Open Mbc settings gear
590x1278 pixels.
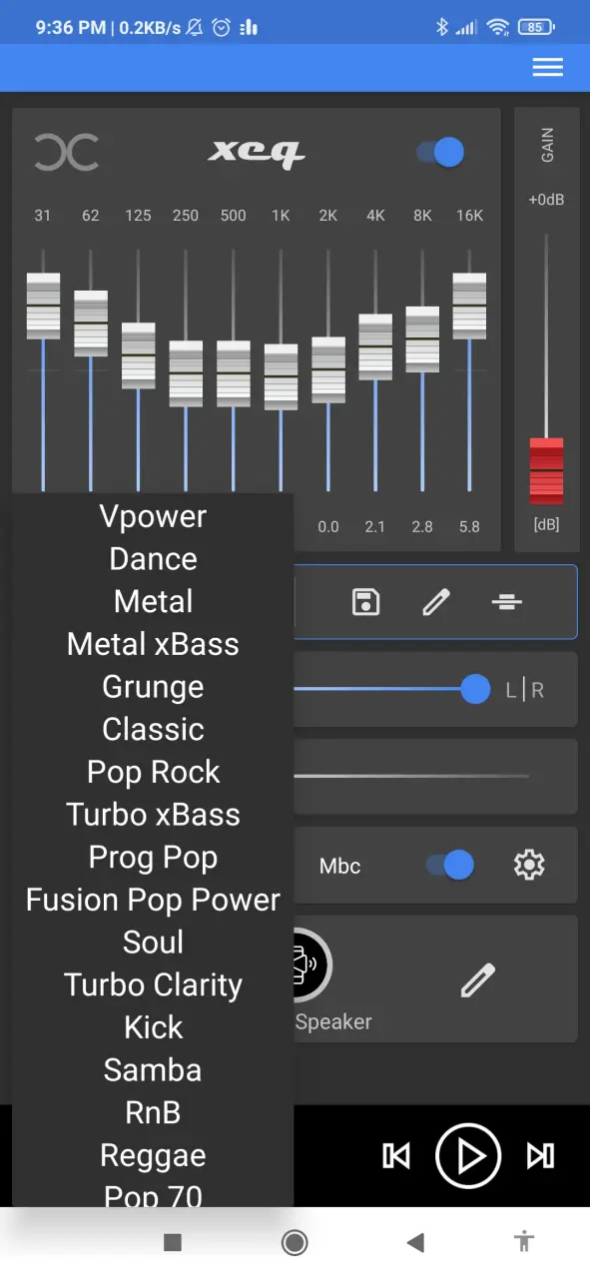click(x=528, y=865)
